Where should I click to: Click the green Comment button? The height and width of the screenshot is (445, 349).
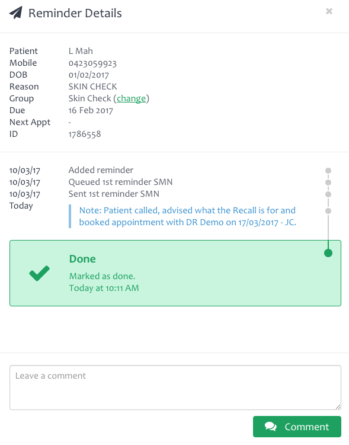coord(297,427)
